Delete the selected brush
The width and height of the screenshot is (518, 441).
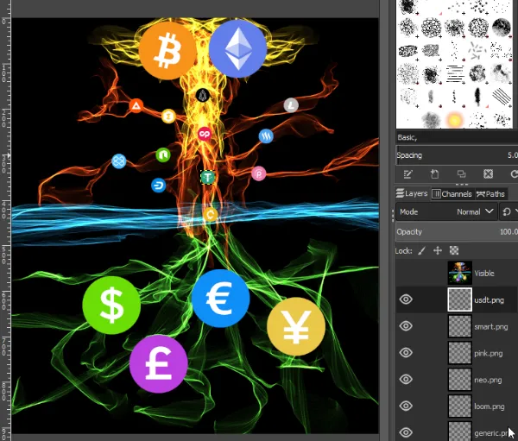pyautogui.click(x=488, y=173)
